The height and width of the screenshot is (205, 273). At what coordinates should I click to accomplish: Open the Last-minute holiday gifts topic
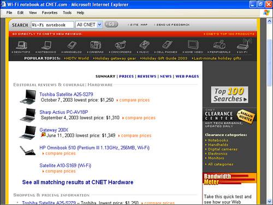pyautogui.click(x=217, y=58)
